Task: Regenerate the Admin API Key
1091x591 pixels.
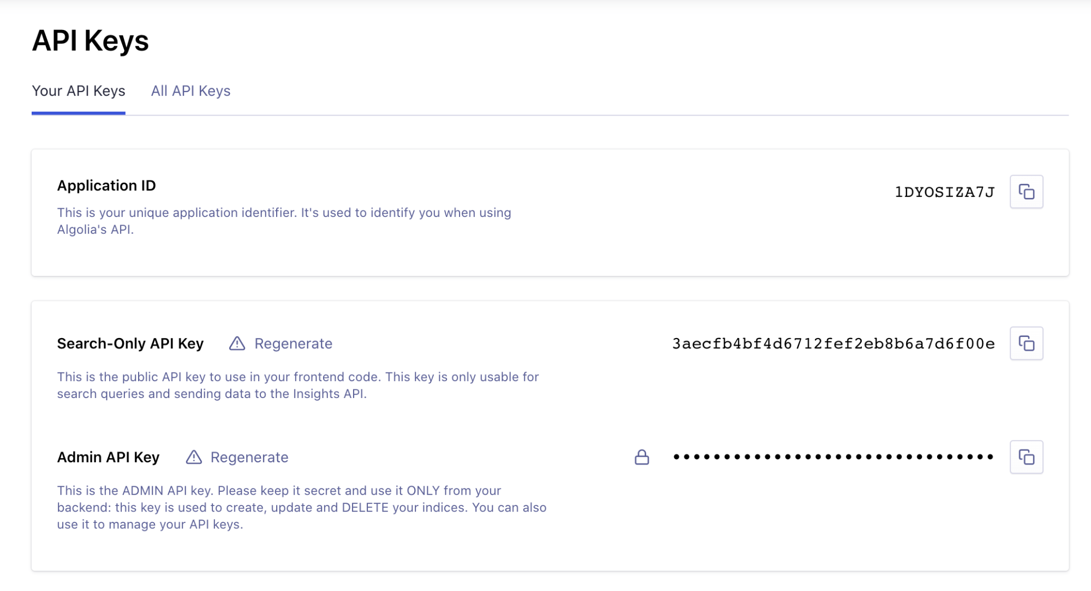Action: (x=249, y=457)
